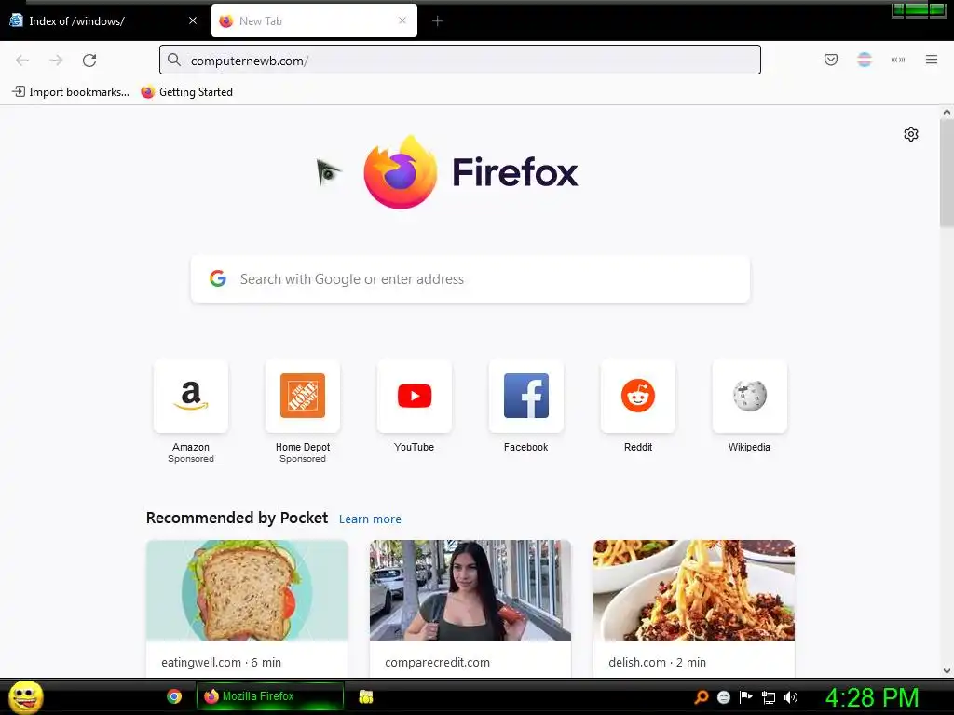The height and width of the screenshot is (715, 954).
Task: Click the Firefox logo on the page
Action: pyautogui.click(x=401, y=171)
